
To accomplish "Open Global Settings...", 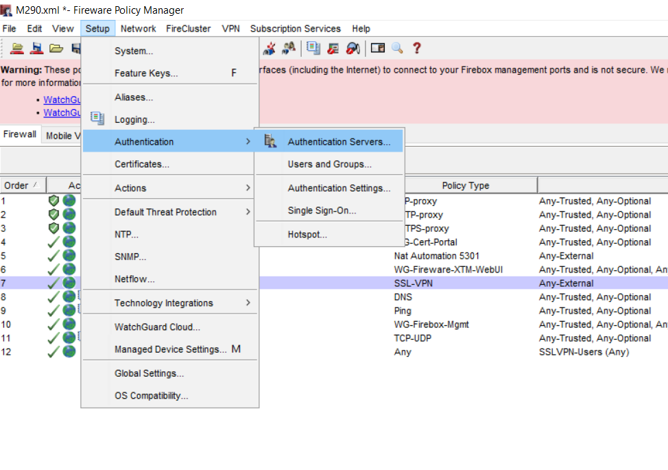I will pos(170,373).
